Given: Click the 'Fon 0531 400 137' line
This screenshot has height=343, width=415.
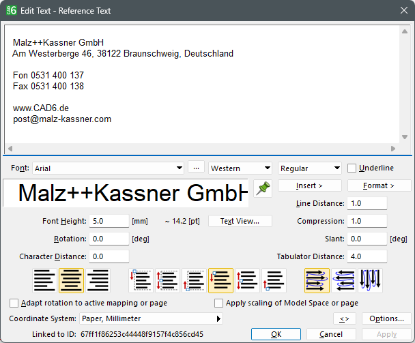Looking at the screenshot, I should tap(48, 76).
